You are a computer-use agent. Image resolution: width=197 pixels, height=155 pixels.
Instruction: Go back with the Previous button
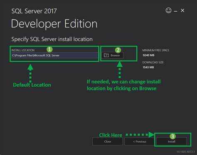140,141
